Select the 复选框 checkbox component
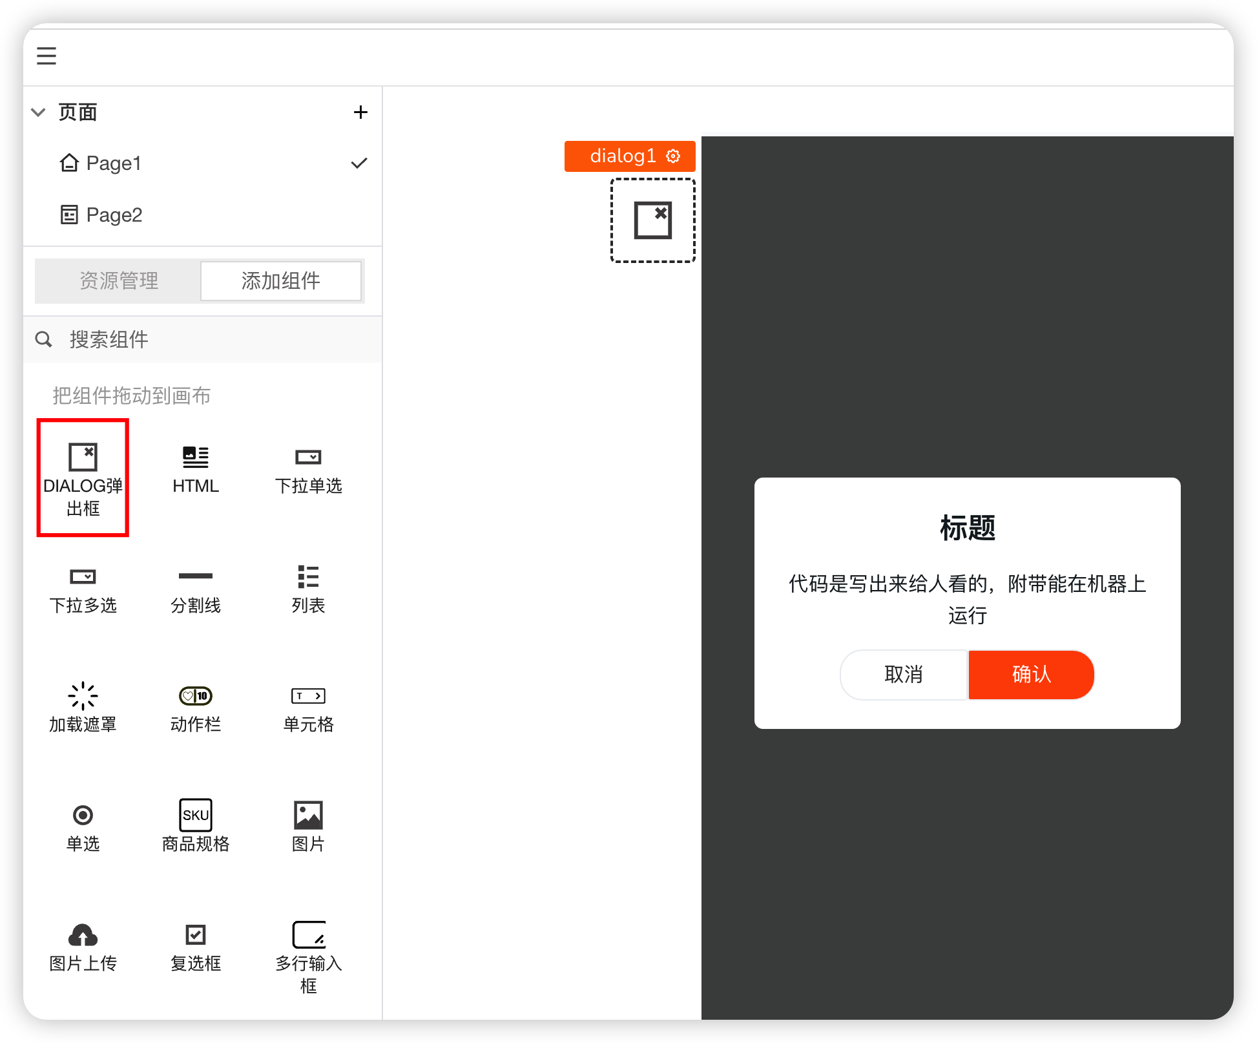1257x1043 pixels. [195, 934]
